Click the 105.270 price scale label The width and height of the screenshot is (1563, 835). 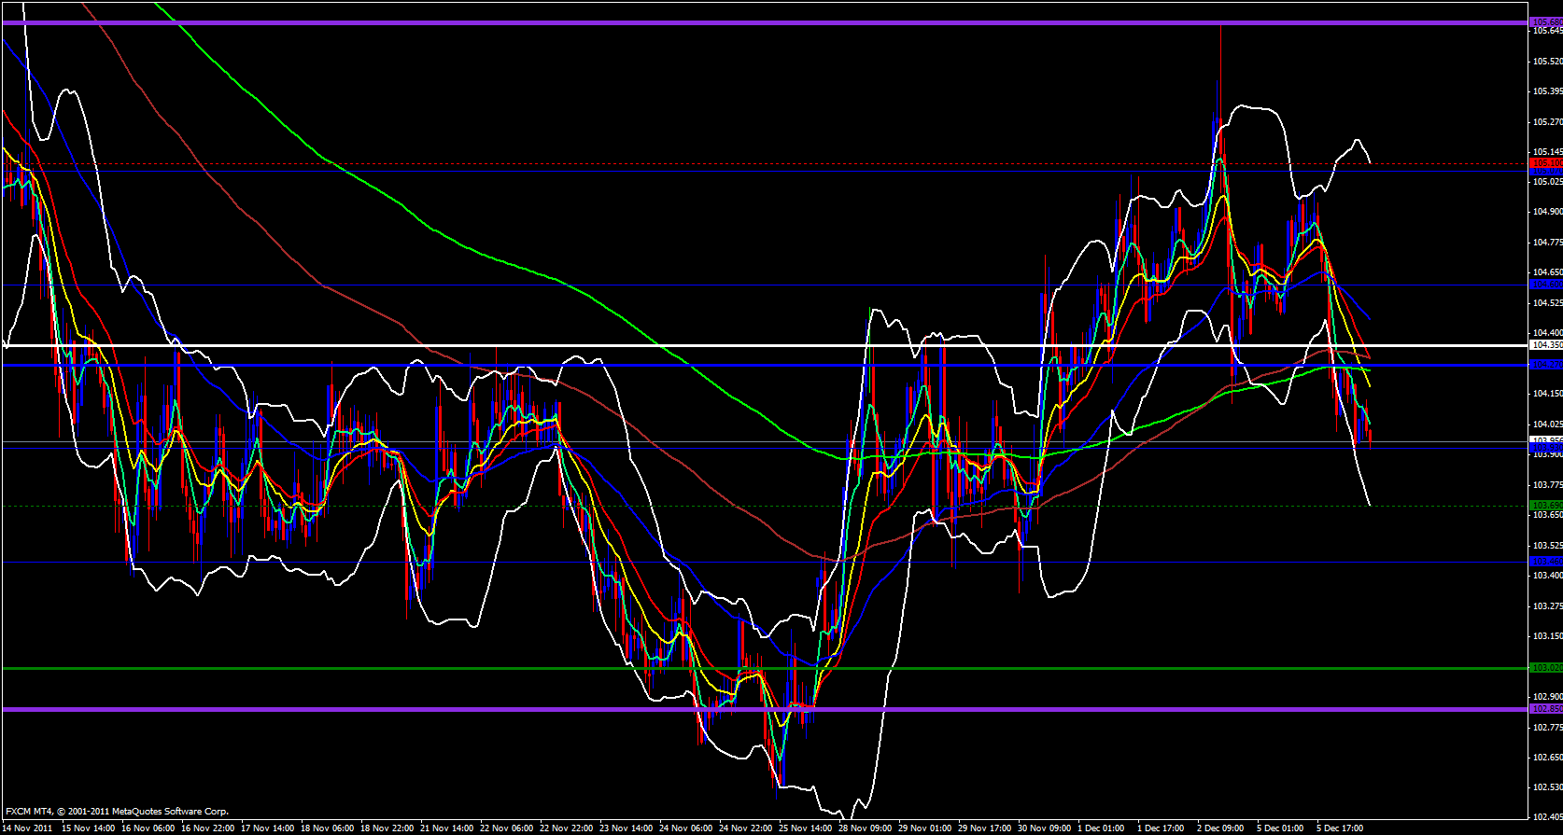pyautogui.click(x=1547, y=121)
